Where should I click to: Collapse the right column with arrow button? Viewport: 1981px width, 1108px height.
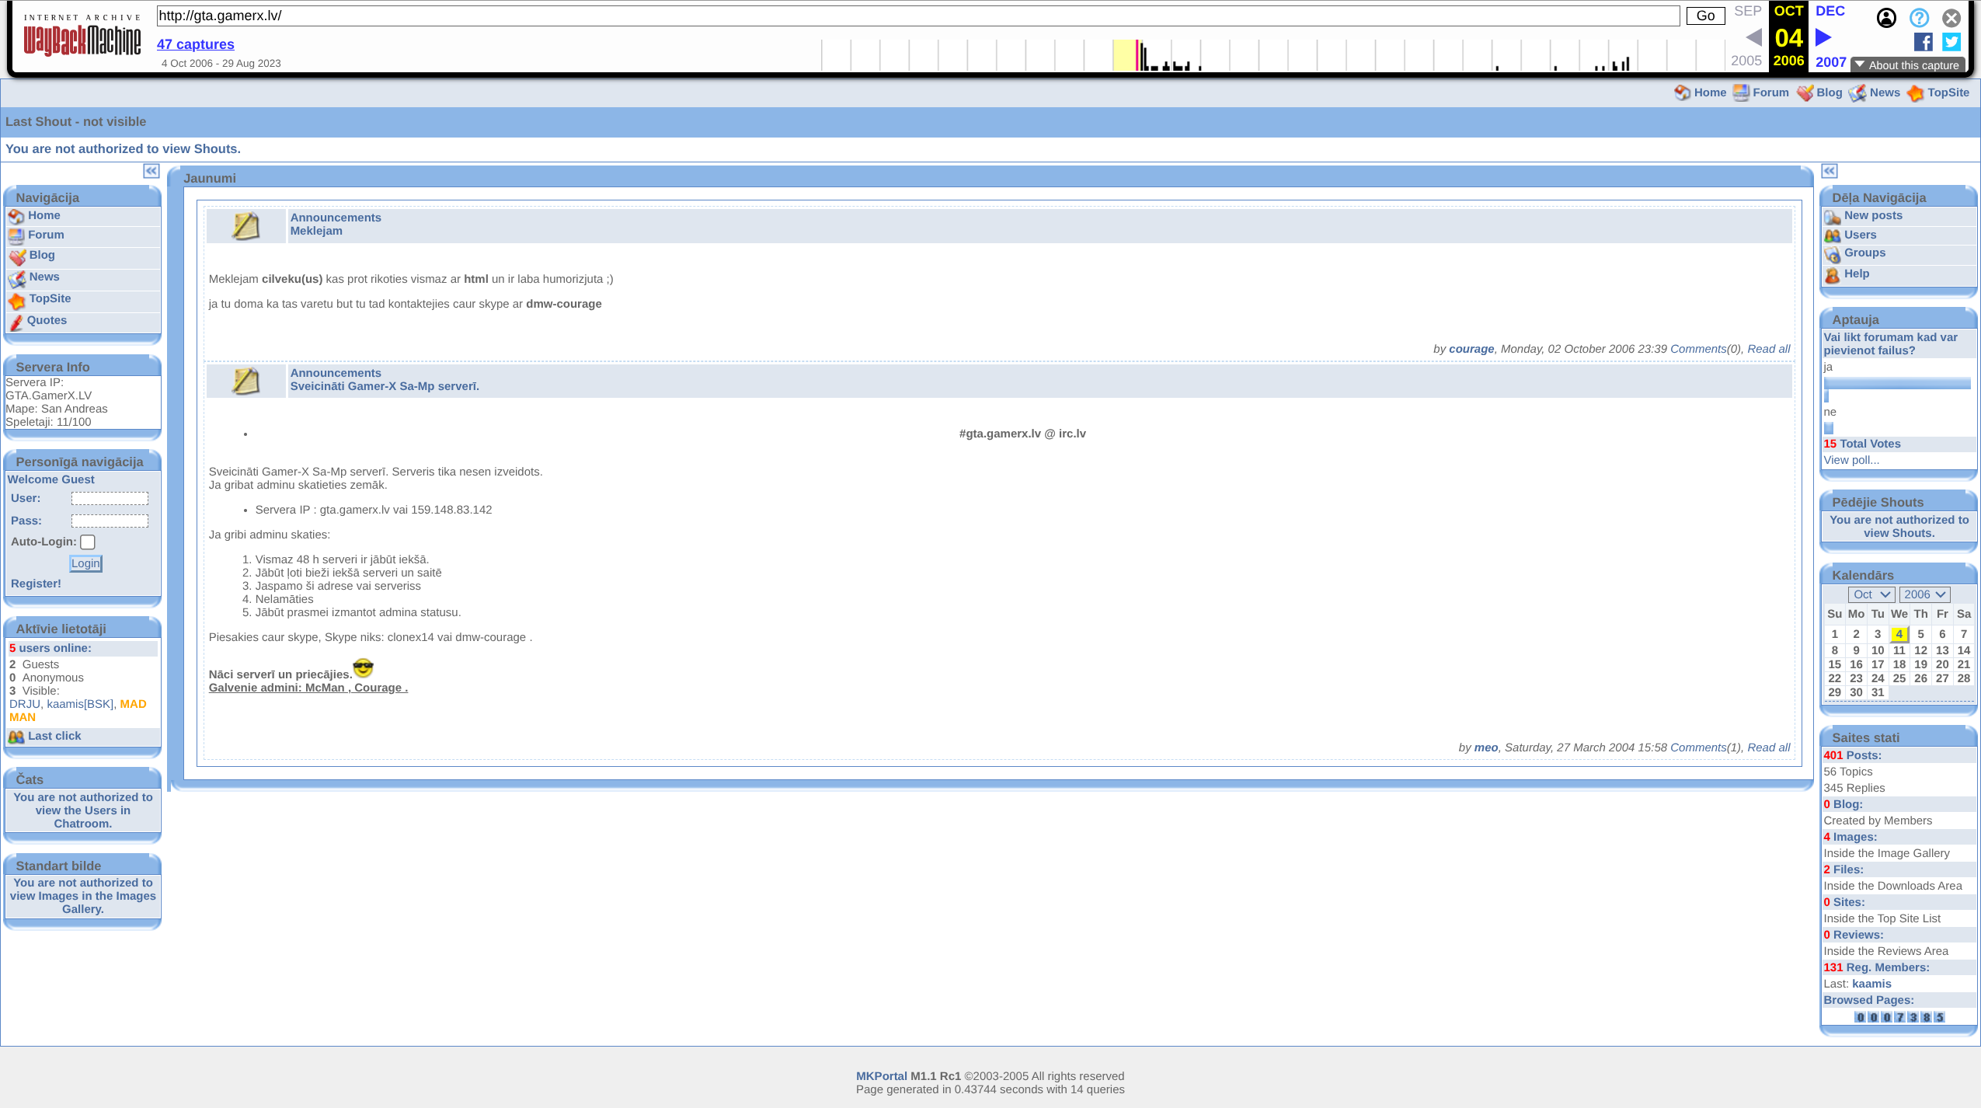[1830, 171]
